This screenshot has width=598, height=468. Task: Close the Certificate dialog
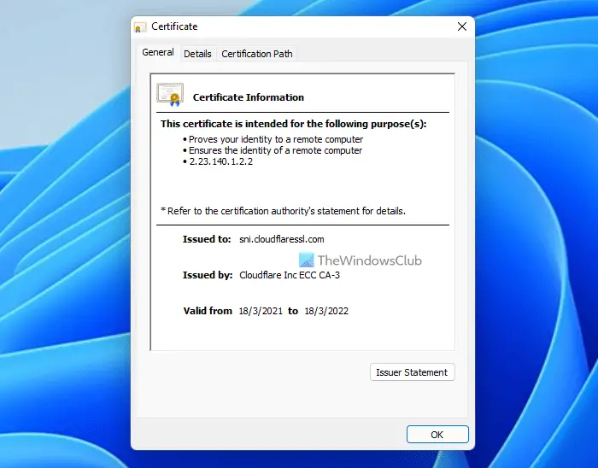tap(462, 26)
